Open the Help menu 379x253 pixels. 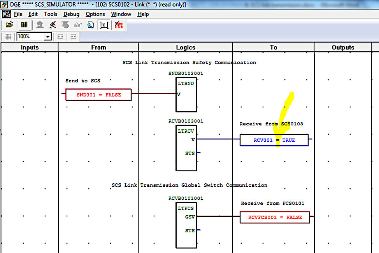coord(143,14)
